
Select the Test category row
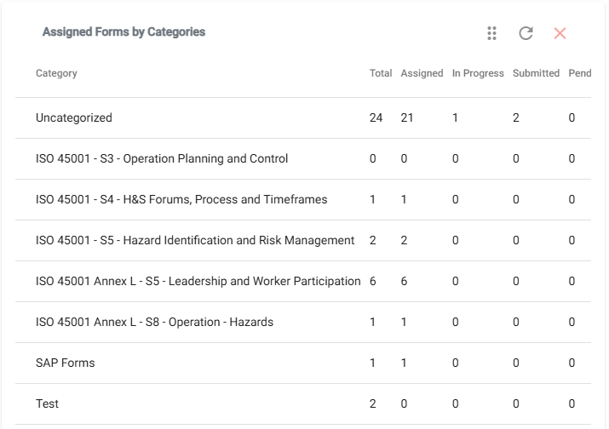point(303,403)
